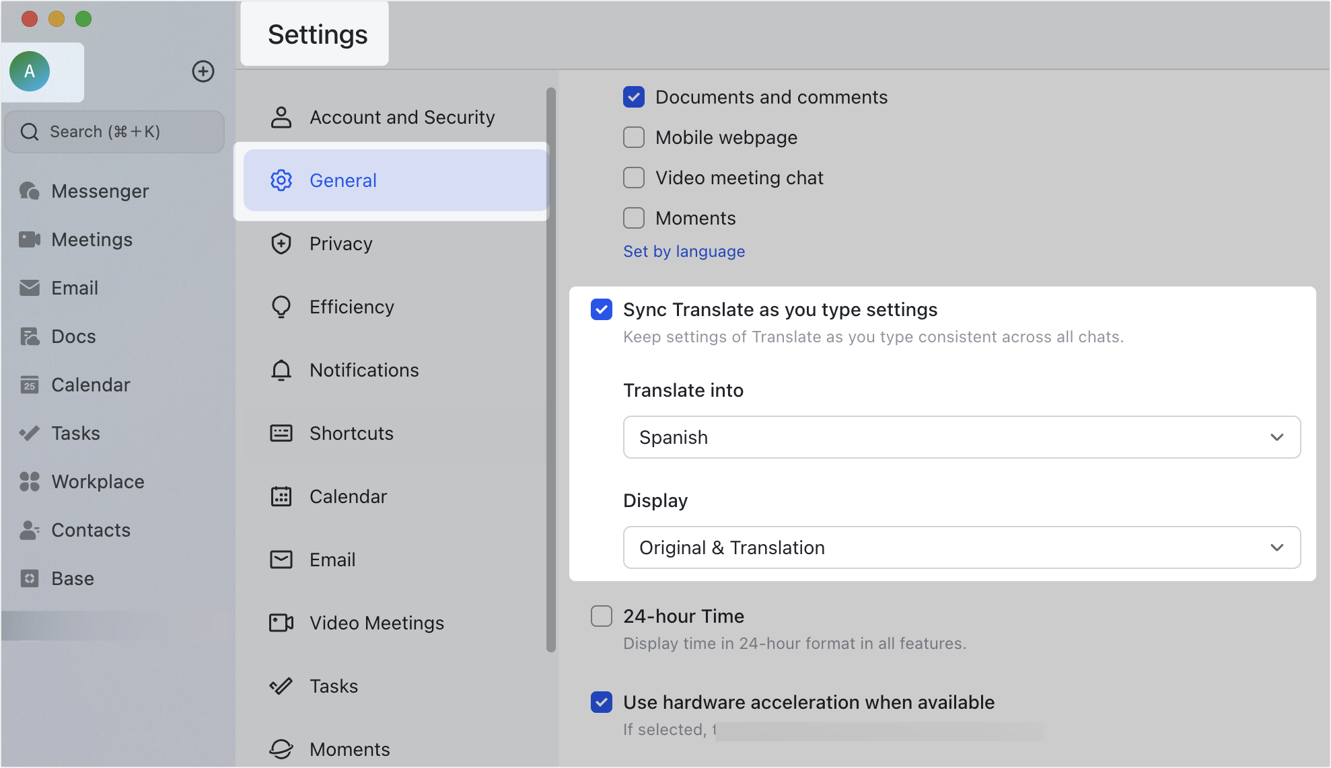Click the Base icon in sidebar
The image size is (1331, 768).
(30, 578)
